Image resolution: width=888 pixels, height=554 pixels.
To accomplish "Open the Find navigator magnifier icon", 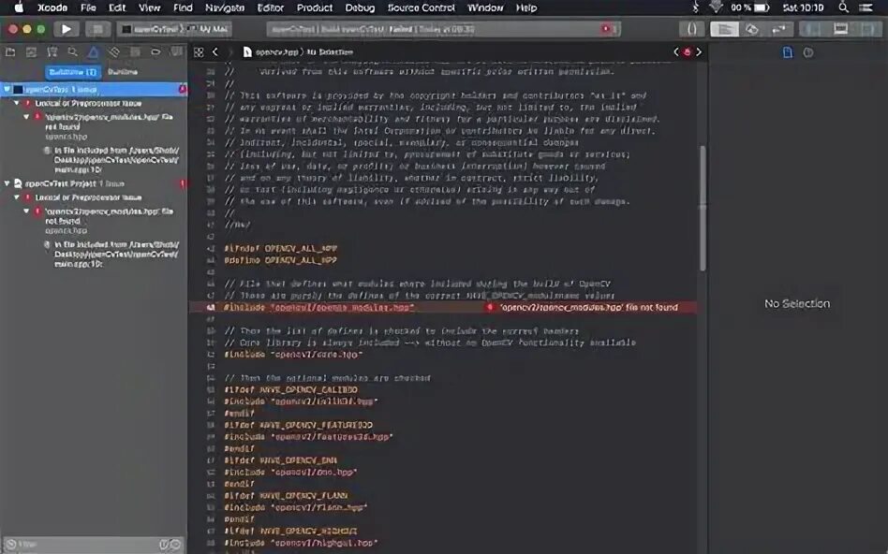I will 72,52.
